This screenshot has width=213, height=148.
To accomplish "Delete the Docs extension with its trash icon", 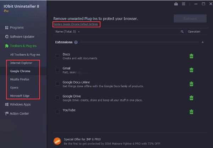I will coord(191,56).
